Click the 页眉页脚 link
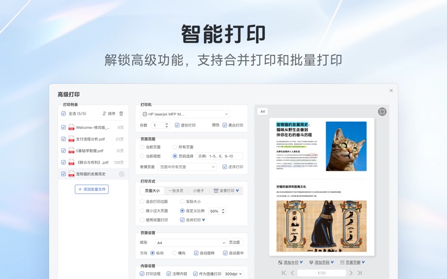Viewport: 447px width, 279px height. tap(353, 262)
